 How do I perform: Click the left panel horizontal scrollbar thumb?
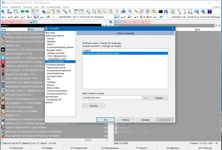(x=88, y=140)
